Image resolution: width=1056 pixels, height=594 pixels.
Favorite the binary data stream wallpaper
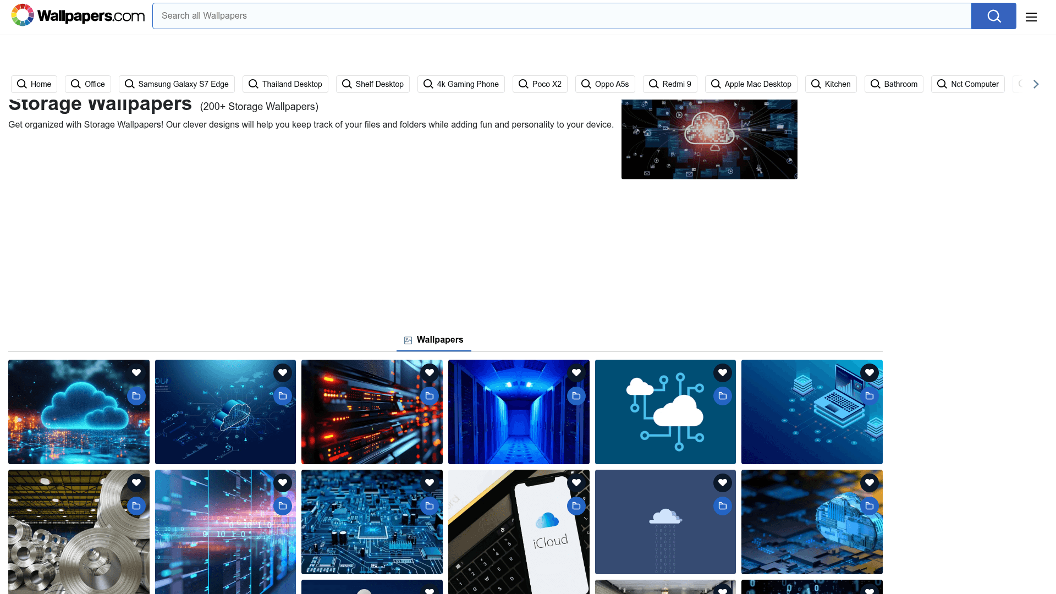(x=283, y=483)
